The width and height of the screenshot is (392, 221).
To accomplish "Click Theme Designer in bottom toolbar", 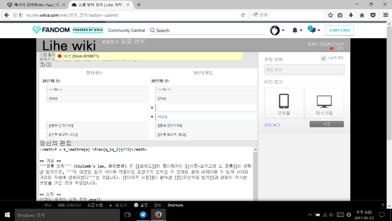I will pyautogui.click(x=69, y=205).
